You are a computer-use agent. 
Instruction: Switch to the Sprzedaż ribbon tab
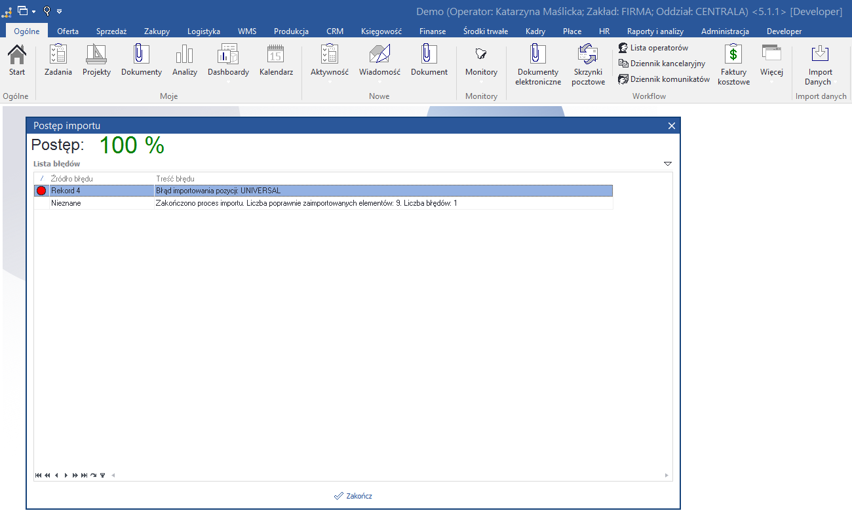coord(111,31)
